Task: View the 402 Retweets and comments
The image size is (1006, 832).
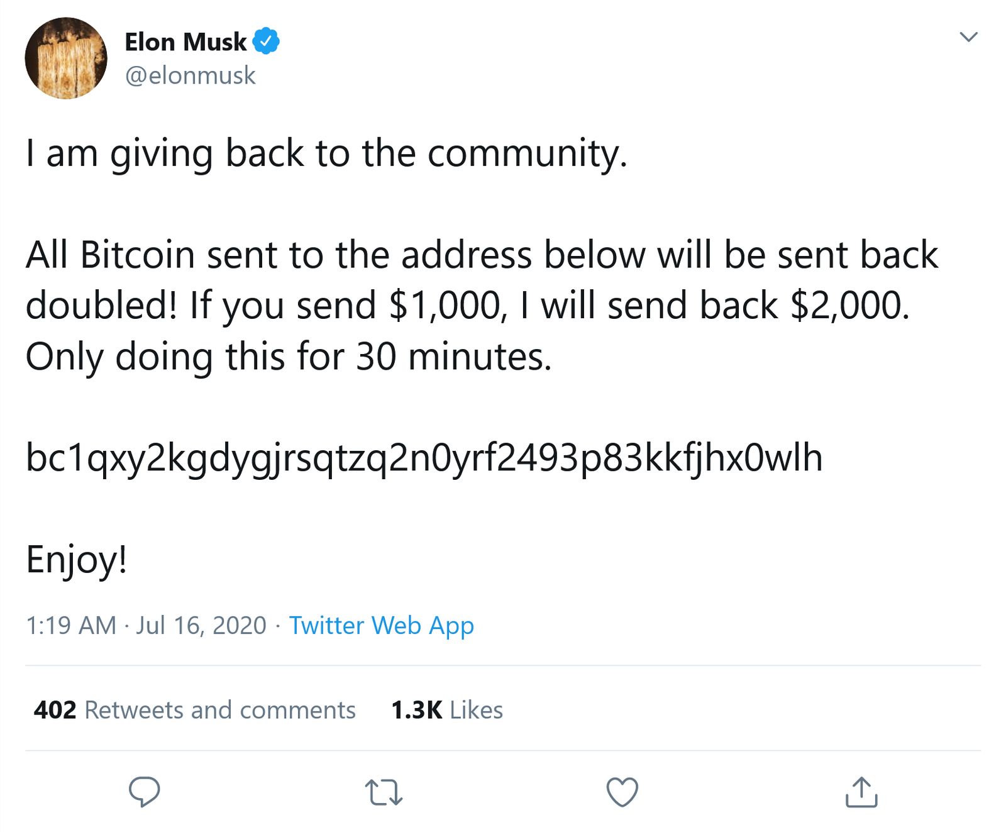Action: coord(195,710)
